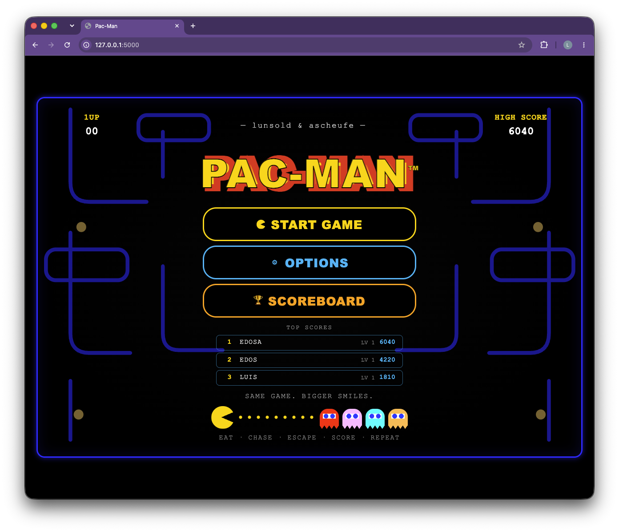Screen dimensions: 619x532
Task: Click the START GAME button
Action: coord(309,224)
